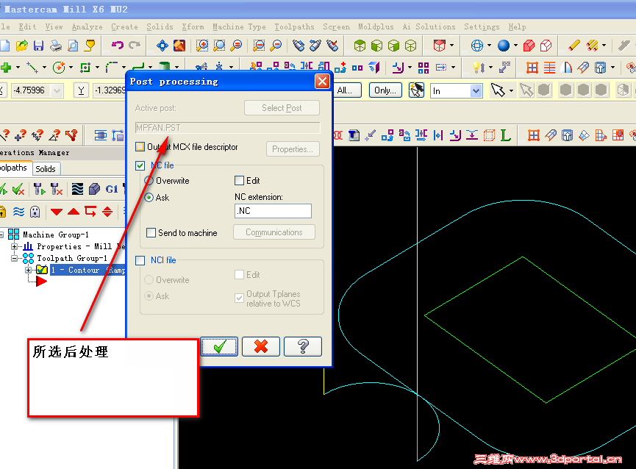The height and width of the screenshot is (469, 636).
Task: Click the red dice view icon
Action: 439,46
